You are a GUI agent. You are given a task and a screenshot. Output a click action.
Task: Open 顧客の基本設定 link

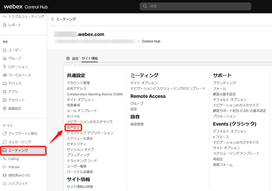(224, 94)
